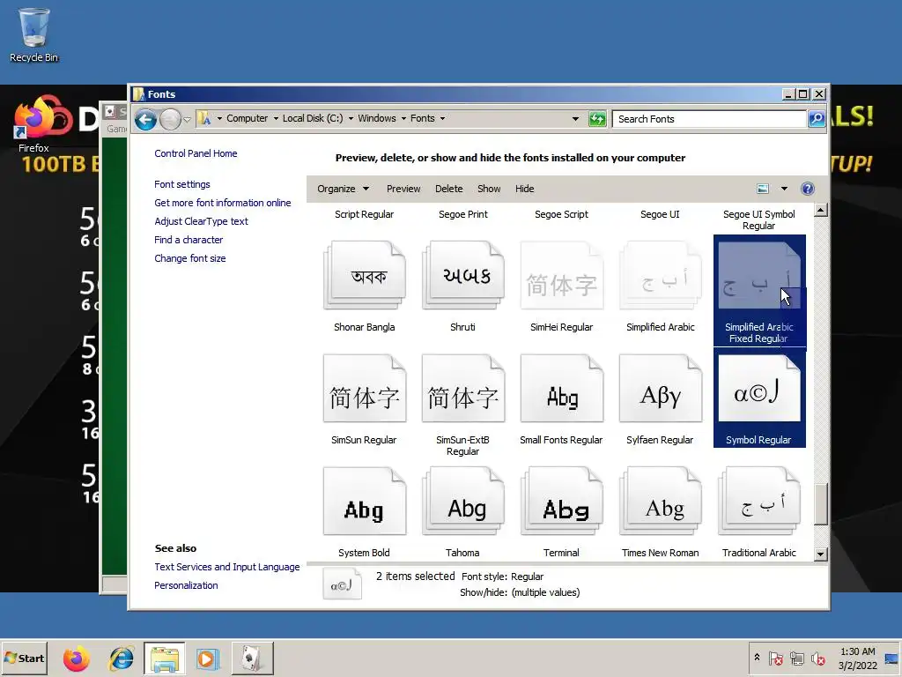Click Delete in the toolbar
This screenshot has height=677, width=902.
click(x=448, y=189)
